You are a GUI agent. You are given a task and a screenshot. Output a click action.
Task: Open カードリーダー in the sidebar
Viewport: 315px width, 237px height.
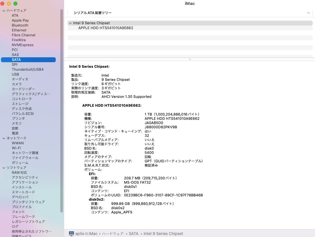[23, 89]
